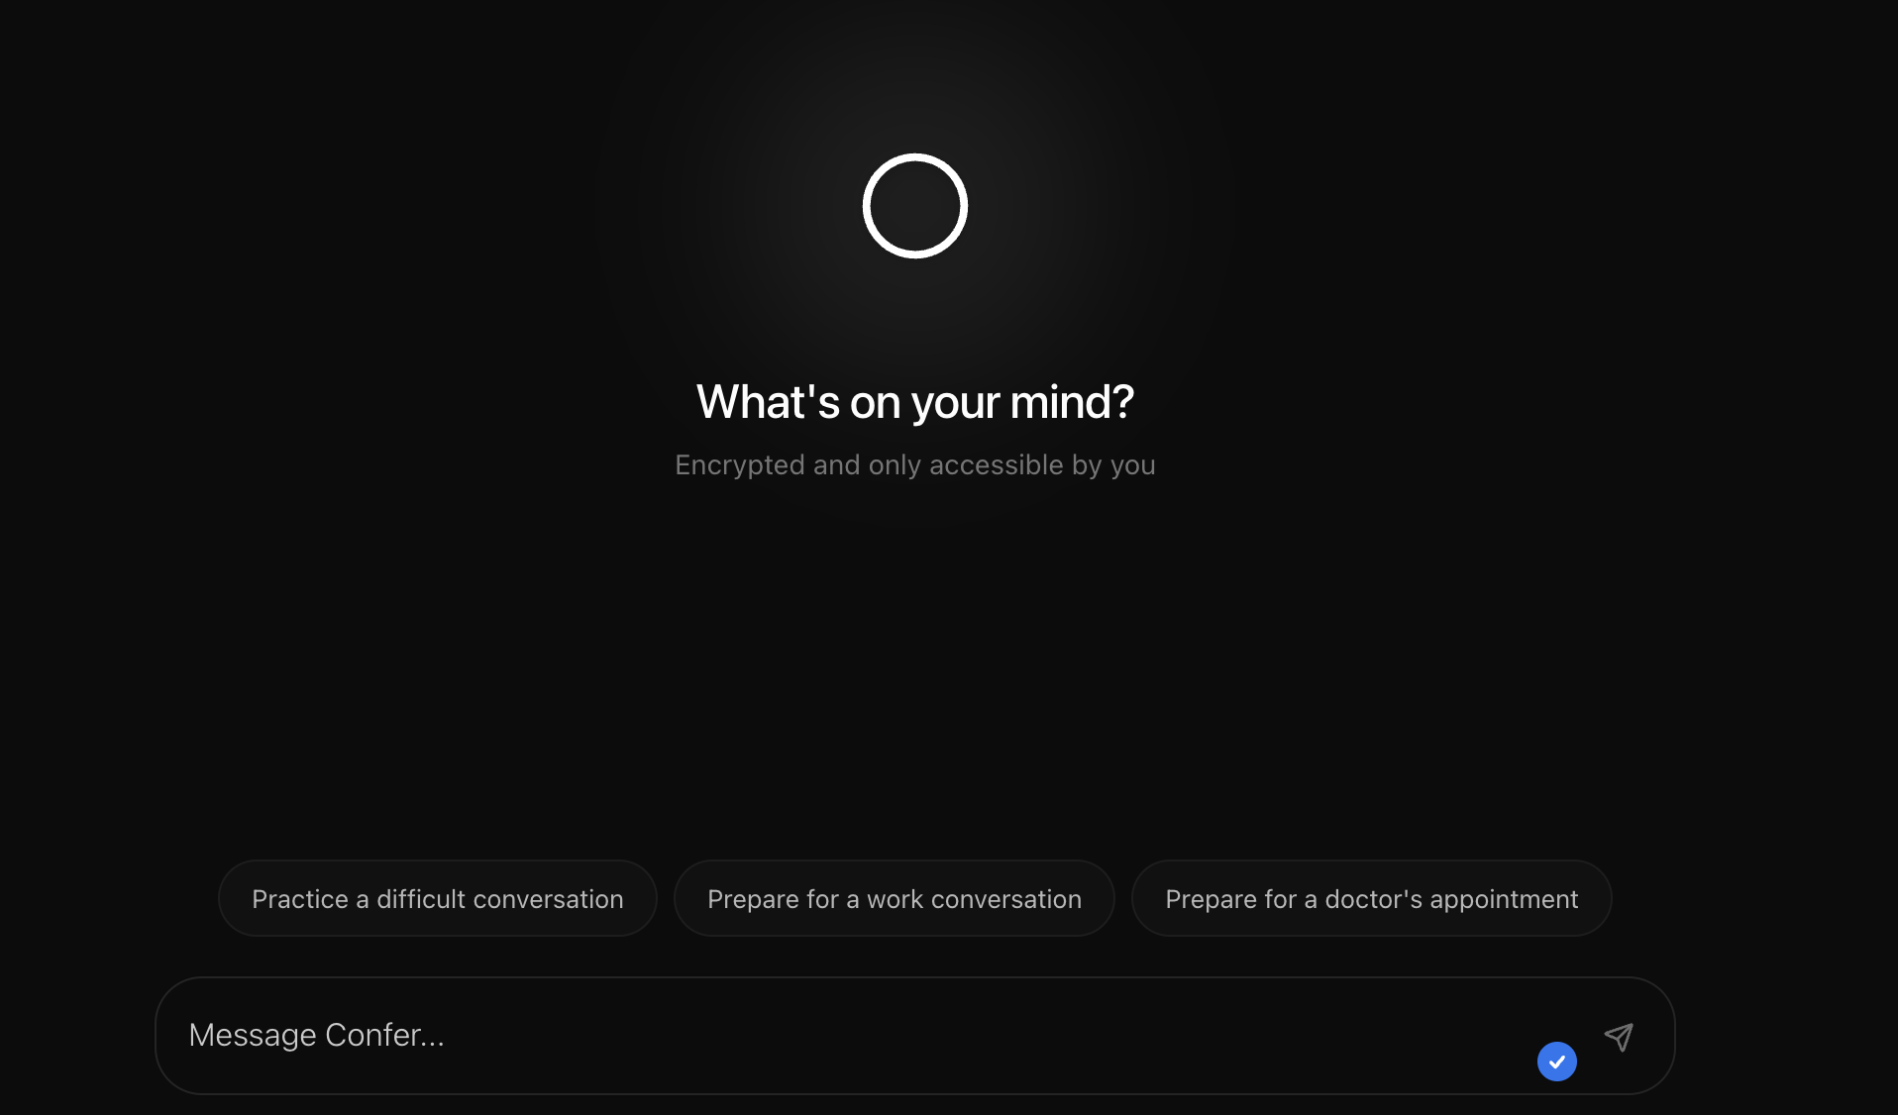Click the blue checkmark badge

pos(1556,1062)
